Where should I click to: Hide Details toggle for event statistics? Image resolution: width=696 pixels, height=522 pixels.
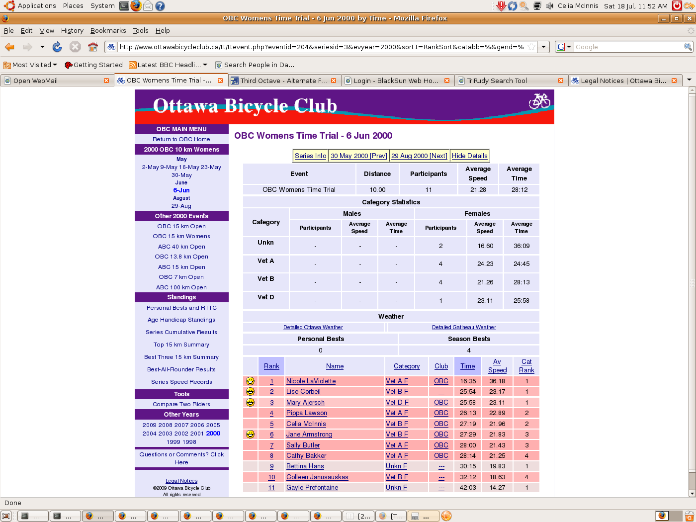(469, 156)
